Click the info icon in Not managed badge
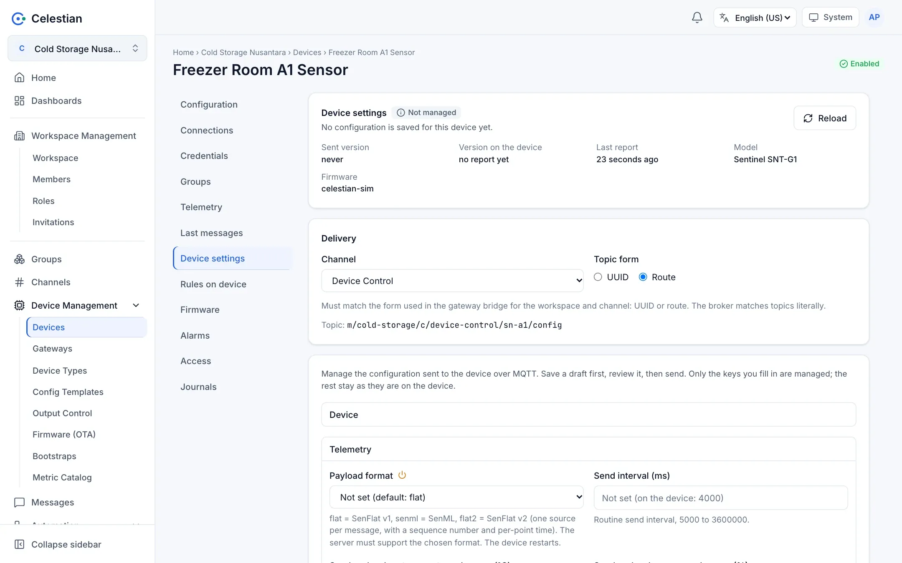Viewport: 902px width, 563px height. 400,113
